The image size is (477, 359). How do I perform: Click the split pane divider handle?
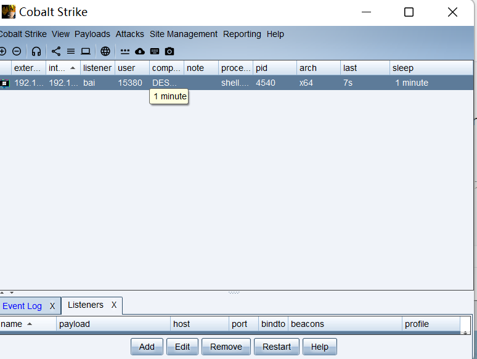click(234, 292)
